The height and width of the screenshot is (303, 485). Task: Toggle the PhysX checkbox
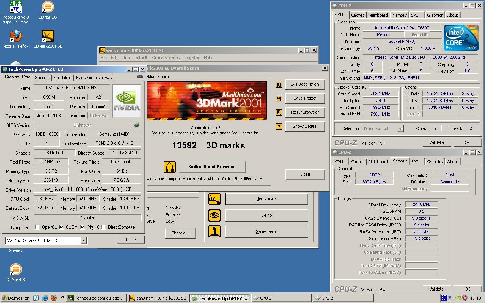(83, 227)
